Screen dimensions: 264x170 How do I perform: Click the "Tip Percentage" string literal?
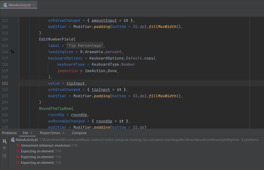tap(85, 46)
